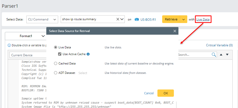Open the Format1 tab

(26, 36)
